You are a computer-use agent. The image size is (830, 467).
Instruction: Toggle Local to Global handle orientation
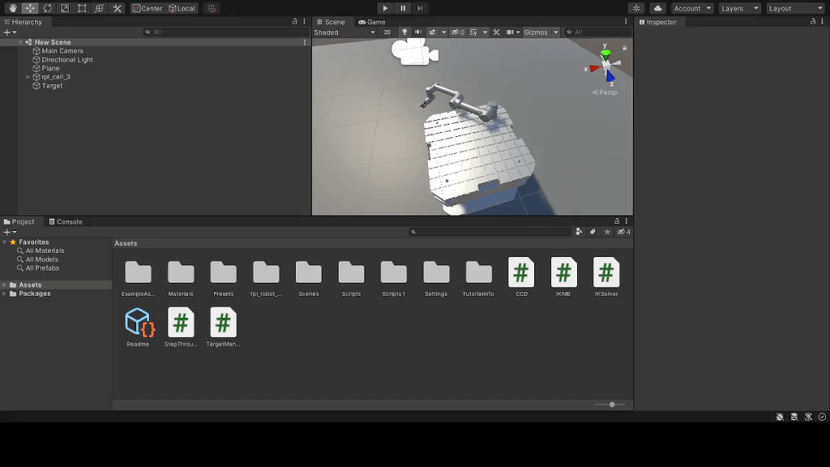click(182, 8)
